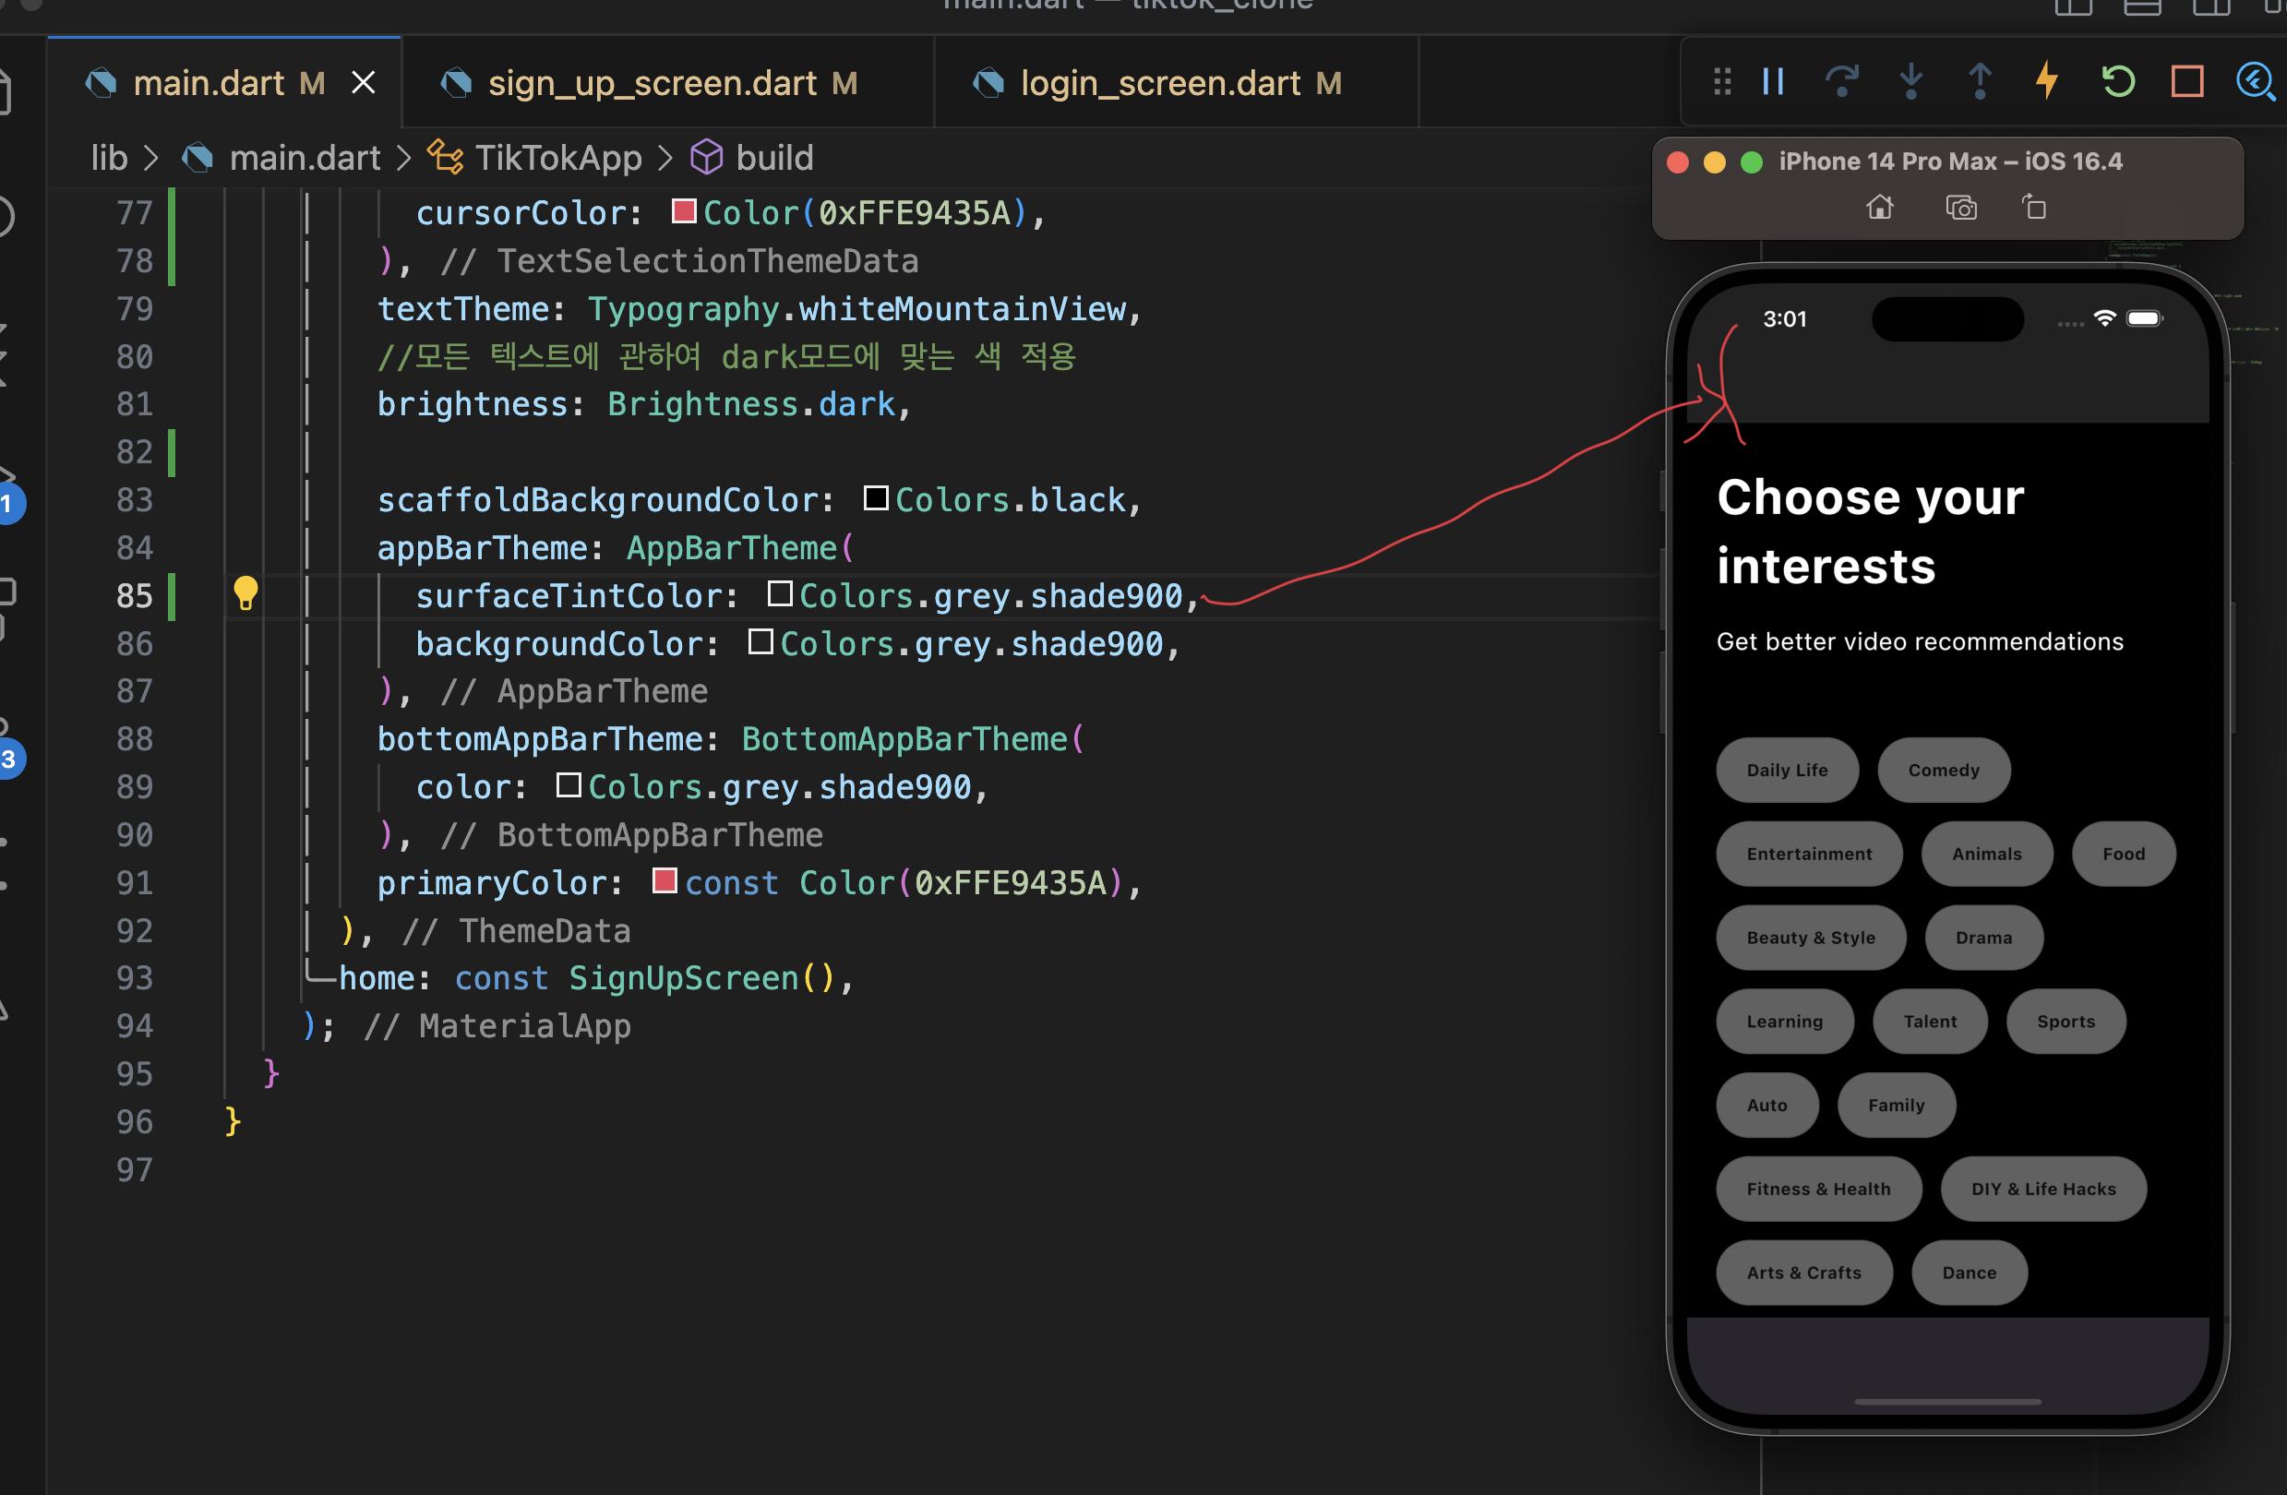
Task: Toggle the Daily Life interest chip
Action: click(x=1787, y=770)
